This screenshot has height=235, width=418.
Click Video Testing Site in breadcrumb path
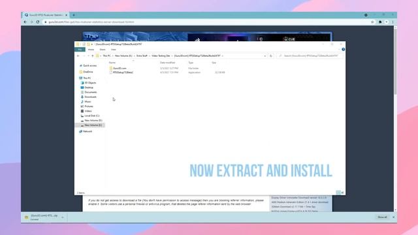[161, 56]
